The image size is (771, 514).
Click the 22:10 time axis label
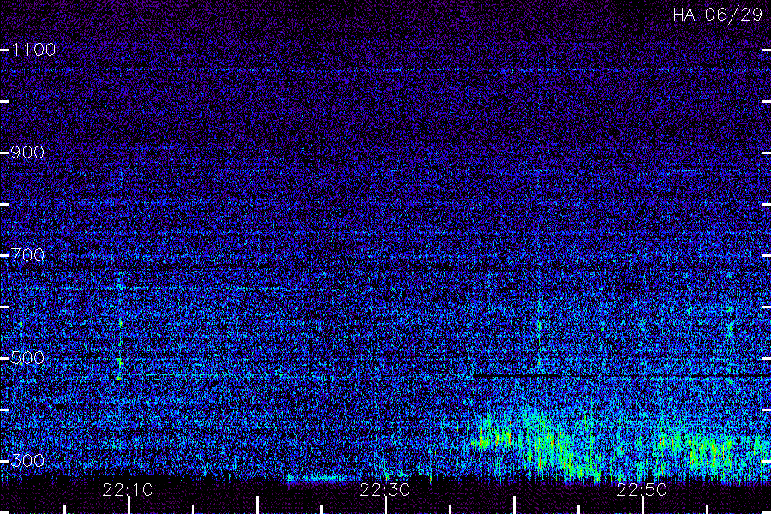click(x=128, y=490)
